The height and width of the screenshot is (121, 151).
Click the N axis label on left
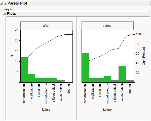tap(12, 56)
